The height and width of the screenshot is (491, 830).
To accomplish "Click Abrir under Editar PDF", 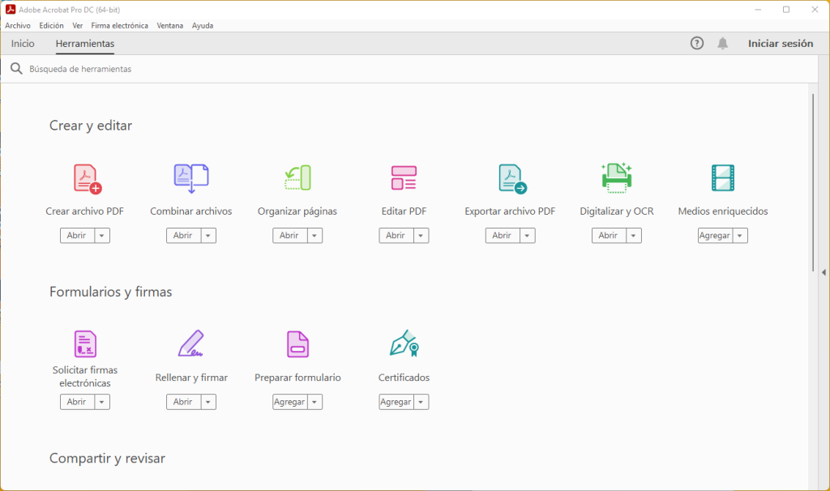I will click(x=396, y=236).
